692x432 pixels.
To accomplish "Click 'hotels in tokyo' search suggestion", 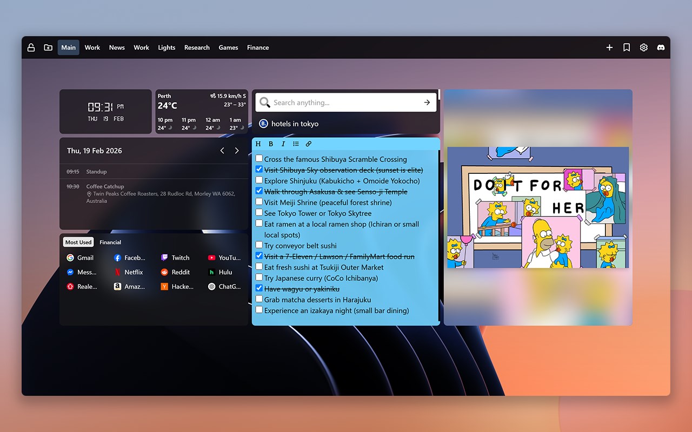I will (x=295, y=124).
